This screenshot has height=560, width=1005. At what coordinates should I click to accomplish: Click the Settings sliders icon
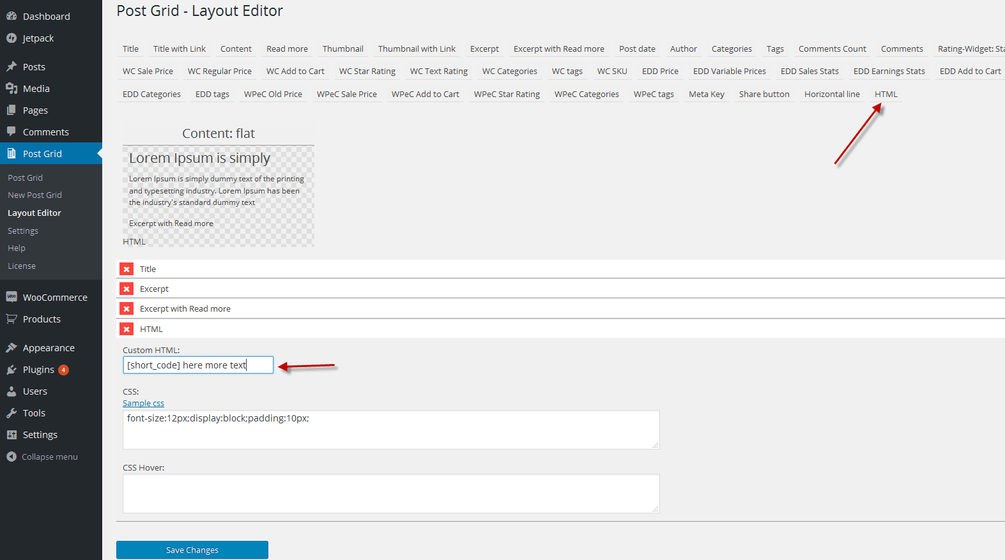(12, 434)
